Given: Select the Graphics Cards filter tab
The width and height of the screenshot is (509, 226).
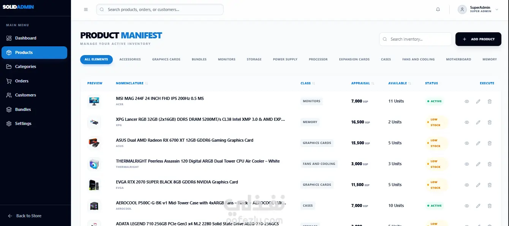Looking at the screenshot, I should (x=166, y=59).
